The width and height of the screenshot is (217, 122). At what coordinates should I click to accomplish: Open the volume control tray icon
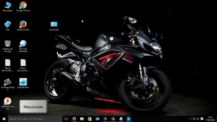click(198, 119)
